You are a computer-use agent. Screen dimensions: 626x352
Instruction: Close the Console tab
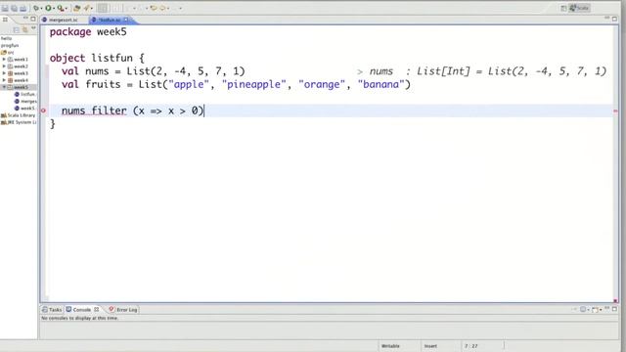click(x=96, y=310)
